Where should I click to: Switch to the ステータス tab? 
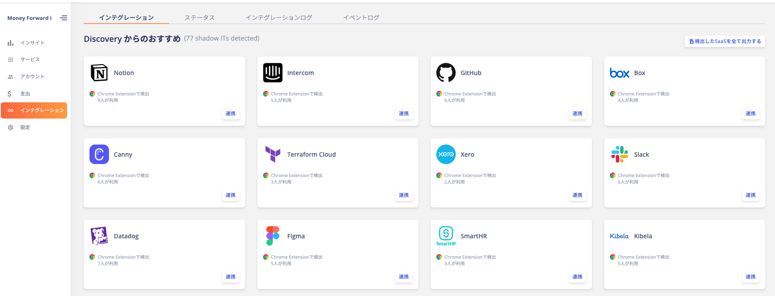tap(200, 17)
